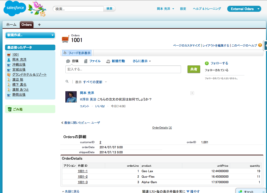Open order detail 1001-2 link

coord(82,177)
